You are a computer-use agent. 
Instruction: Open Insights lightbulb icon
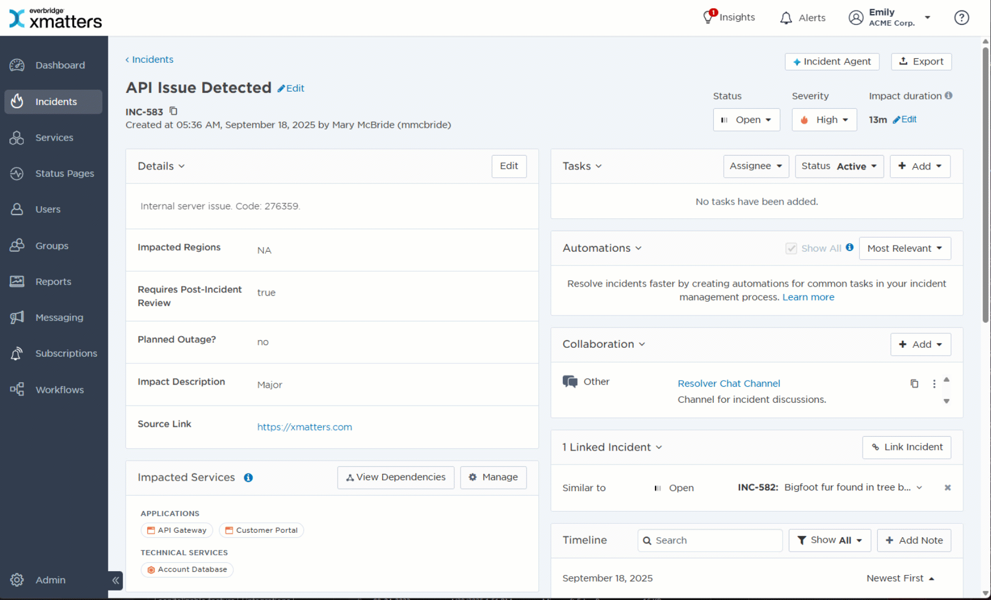click(x=709, y=17)
